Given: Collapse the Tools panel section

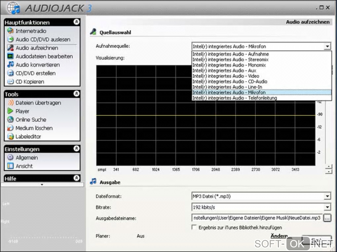Looking at the screenshot, I should (76, 94).
